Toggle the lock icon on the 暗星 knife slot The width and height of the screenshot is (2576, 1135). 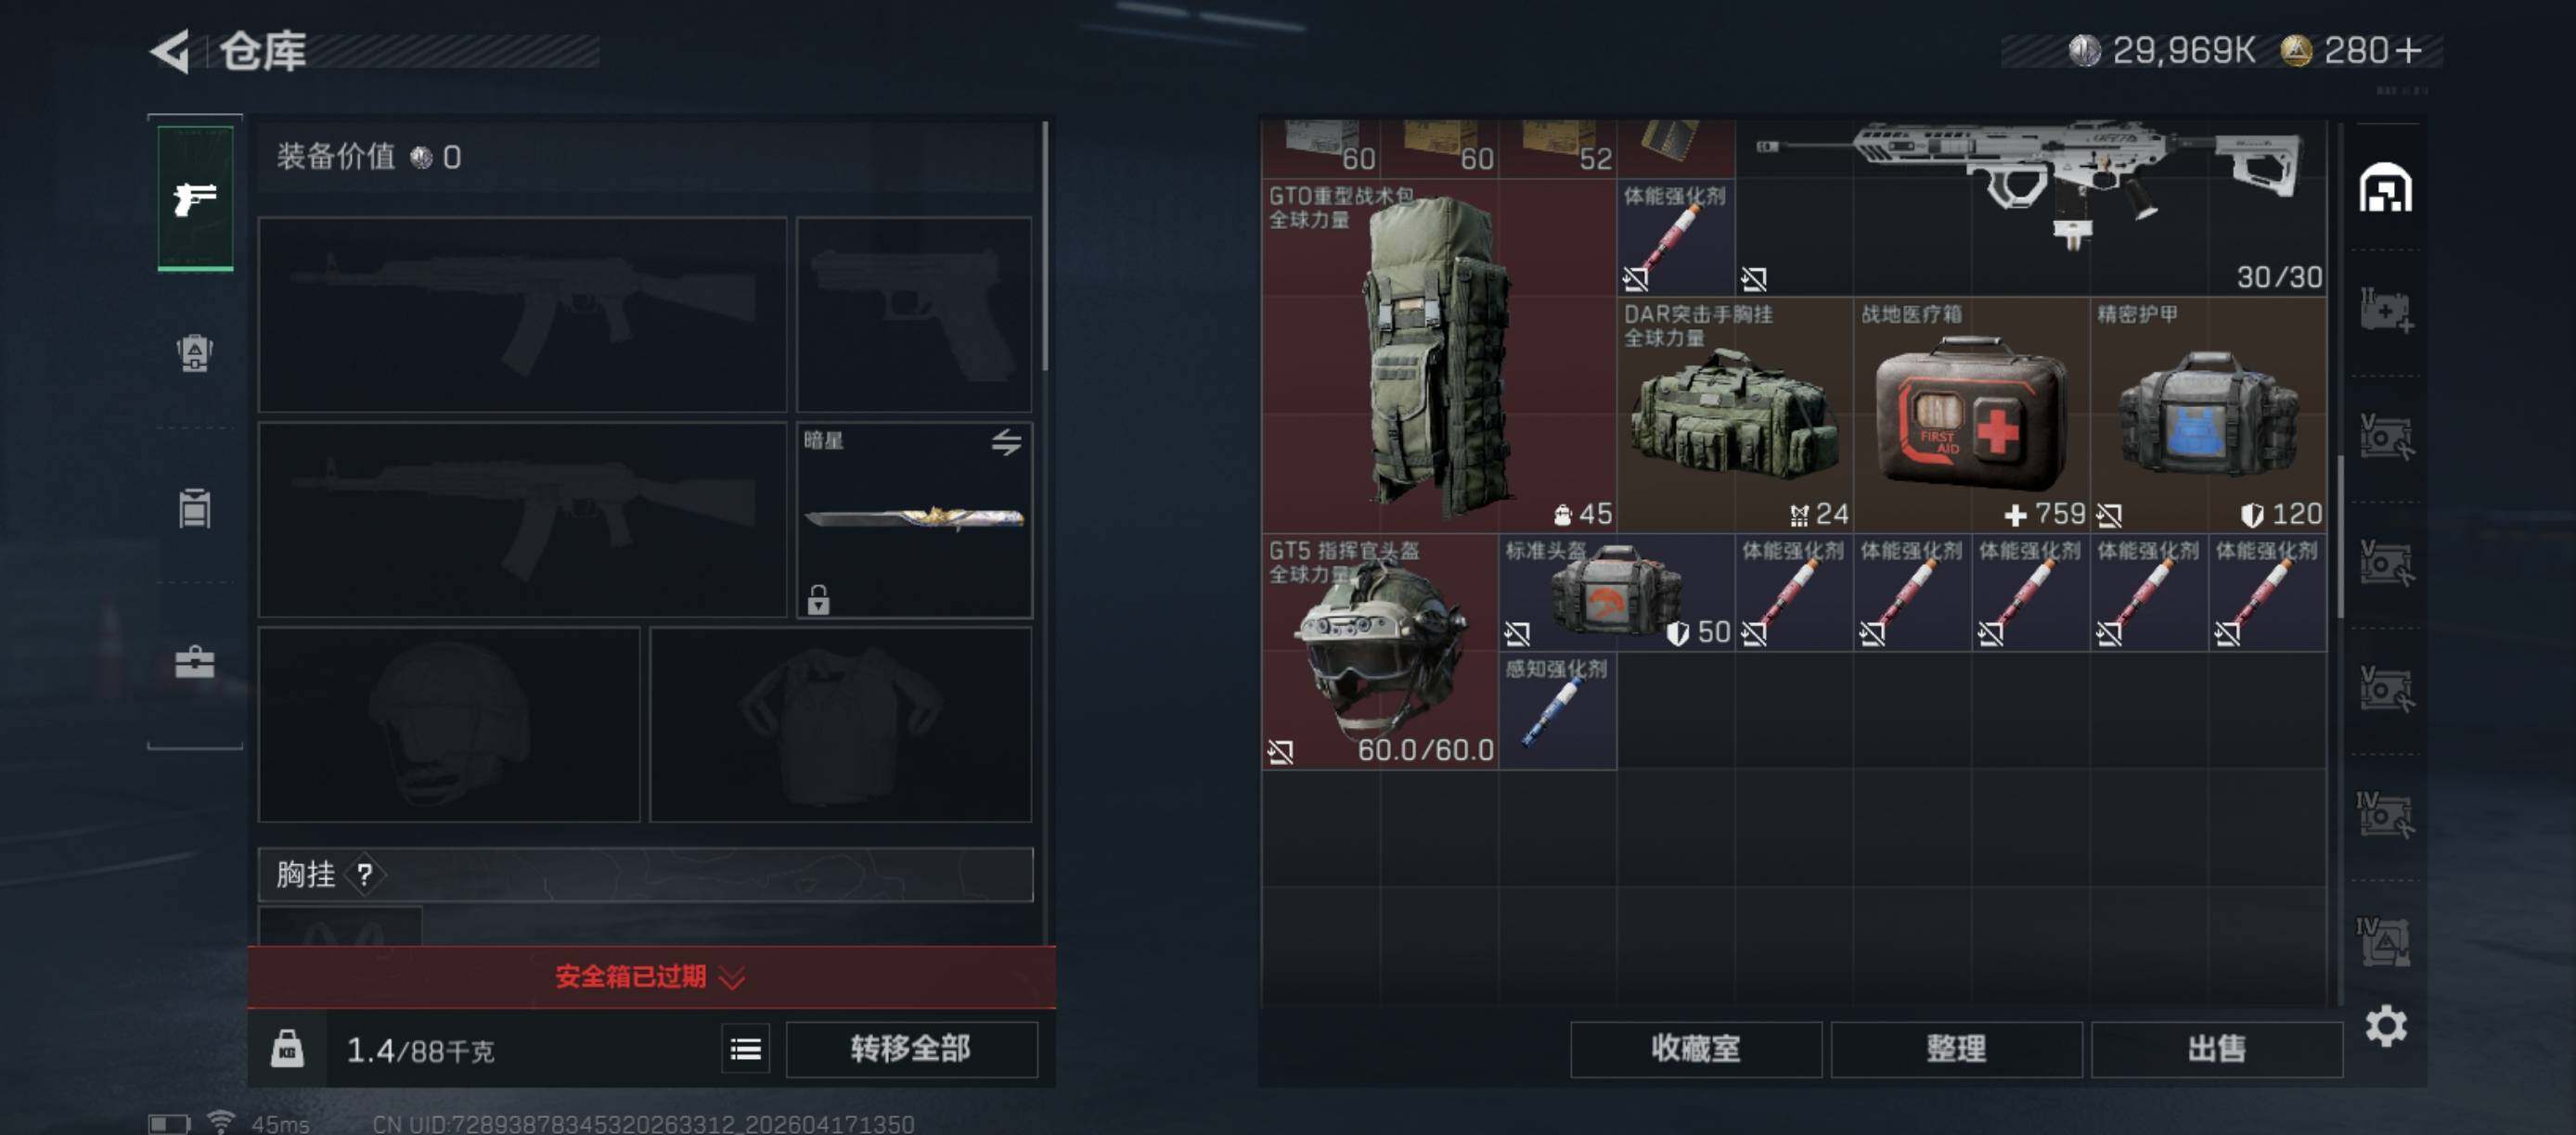[x=818, y=599]
